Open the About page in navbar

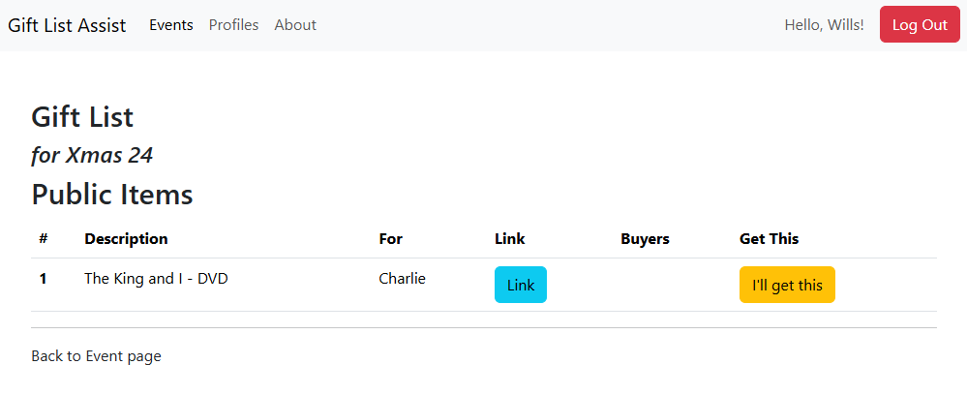tap(295, 25)
